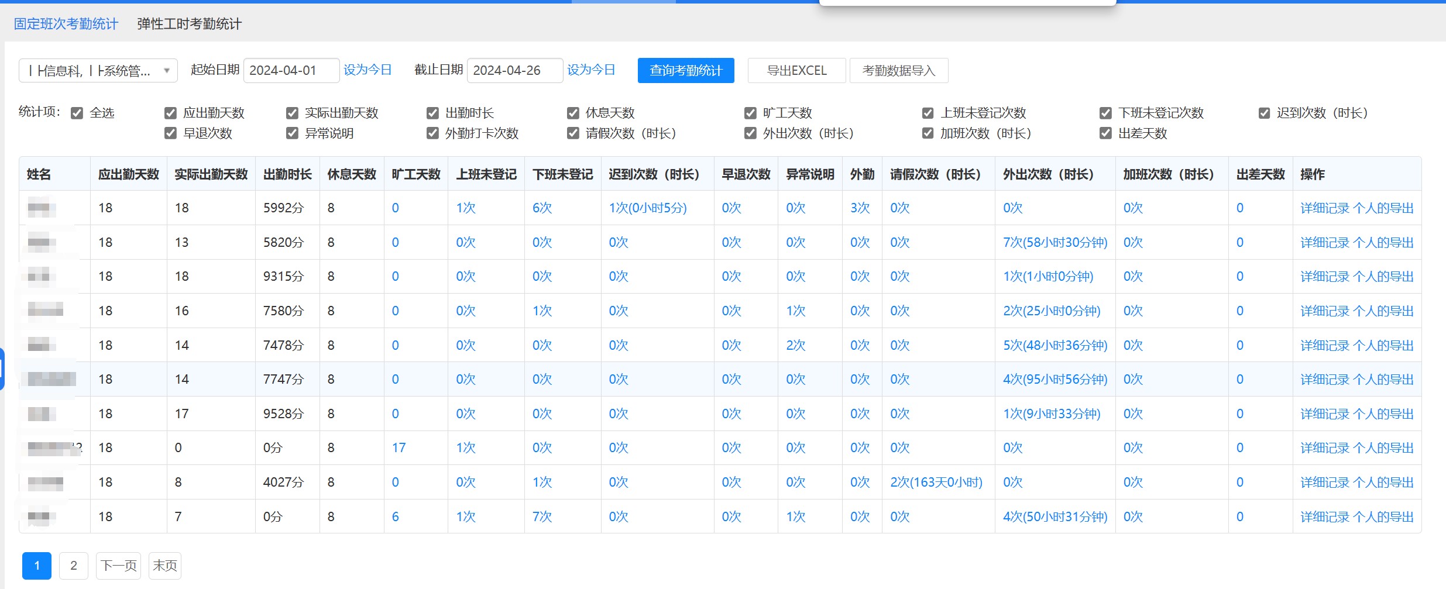This screenshot has width=1446, height=589.
Task: Toggle the 异常说明 checkbox
Action: [292, 133]
